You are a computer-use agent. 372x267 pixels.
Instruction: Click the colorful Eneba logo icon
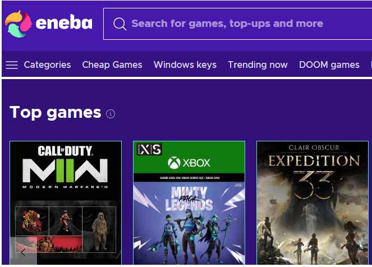(x=18, y=24)
